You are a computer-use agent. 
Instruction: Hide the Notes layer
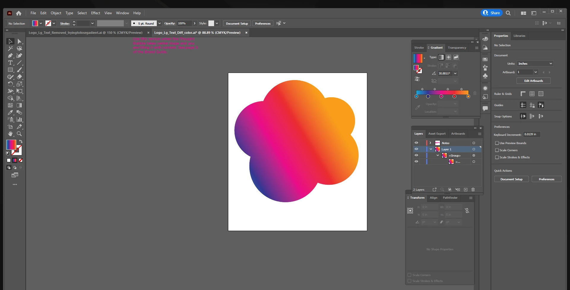click(x=416, y=143)
